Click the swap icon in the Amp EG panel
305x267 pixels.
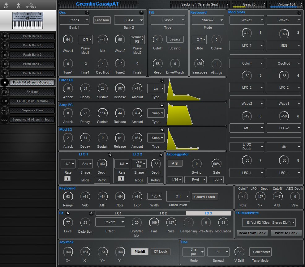162,105
